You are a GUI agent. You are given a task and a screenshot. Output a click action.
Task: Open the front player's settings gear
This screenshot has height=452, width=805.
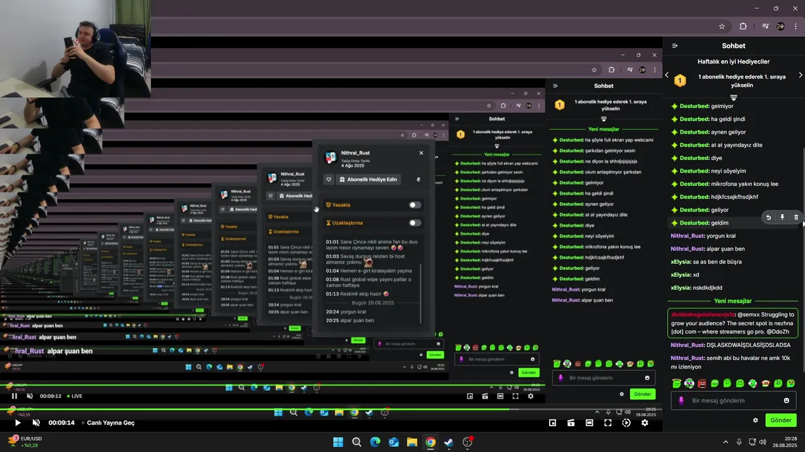pyautogui.click(x=645, y=423)
